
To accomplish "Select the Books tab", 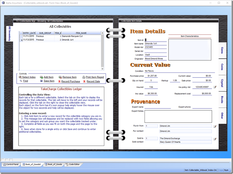I will point(222,100).
